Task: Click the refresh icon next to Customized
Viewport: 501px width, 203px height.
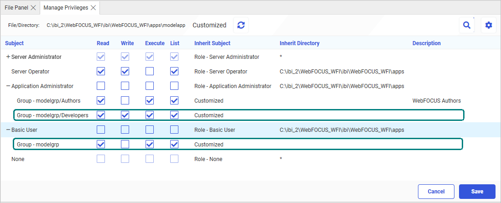Action: click(241, 25)
